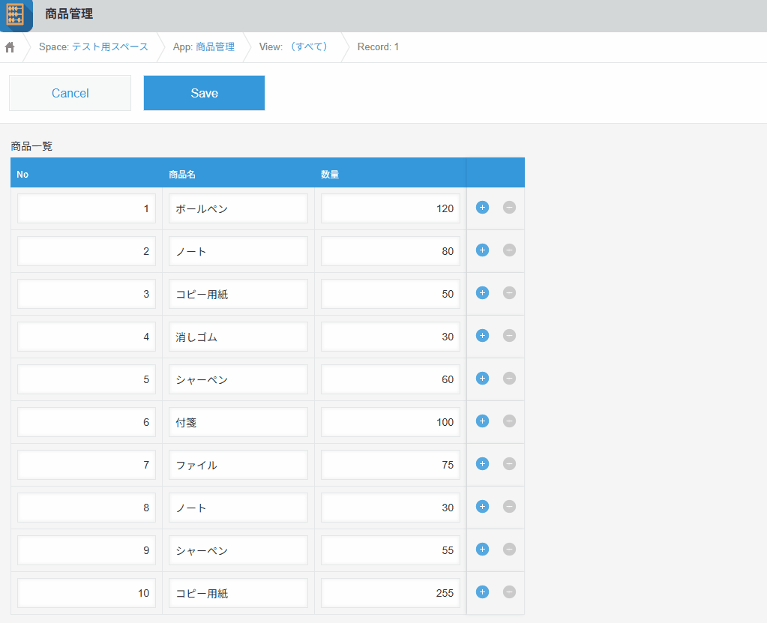Screen dimensions: 767x623
Task: Open the テスト用スペース space link
Action: tap(109, 46)
